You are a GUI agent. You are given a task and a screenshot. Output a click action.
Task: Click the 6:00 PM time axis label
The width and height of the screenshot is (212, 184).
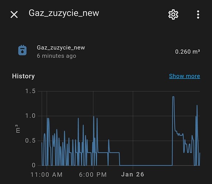coord(93,174)
